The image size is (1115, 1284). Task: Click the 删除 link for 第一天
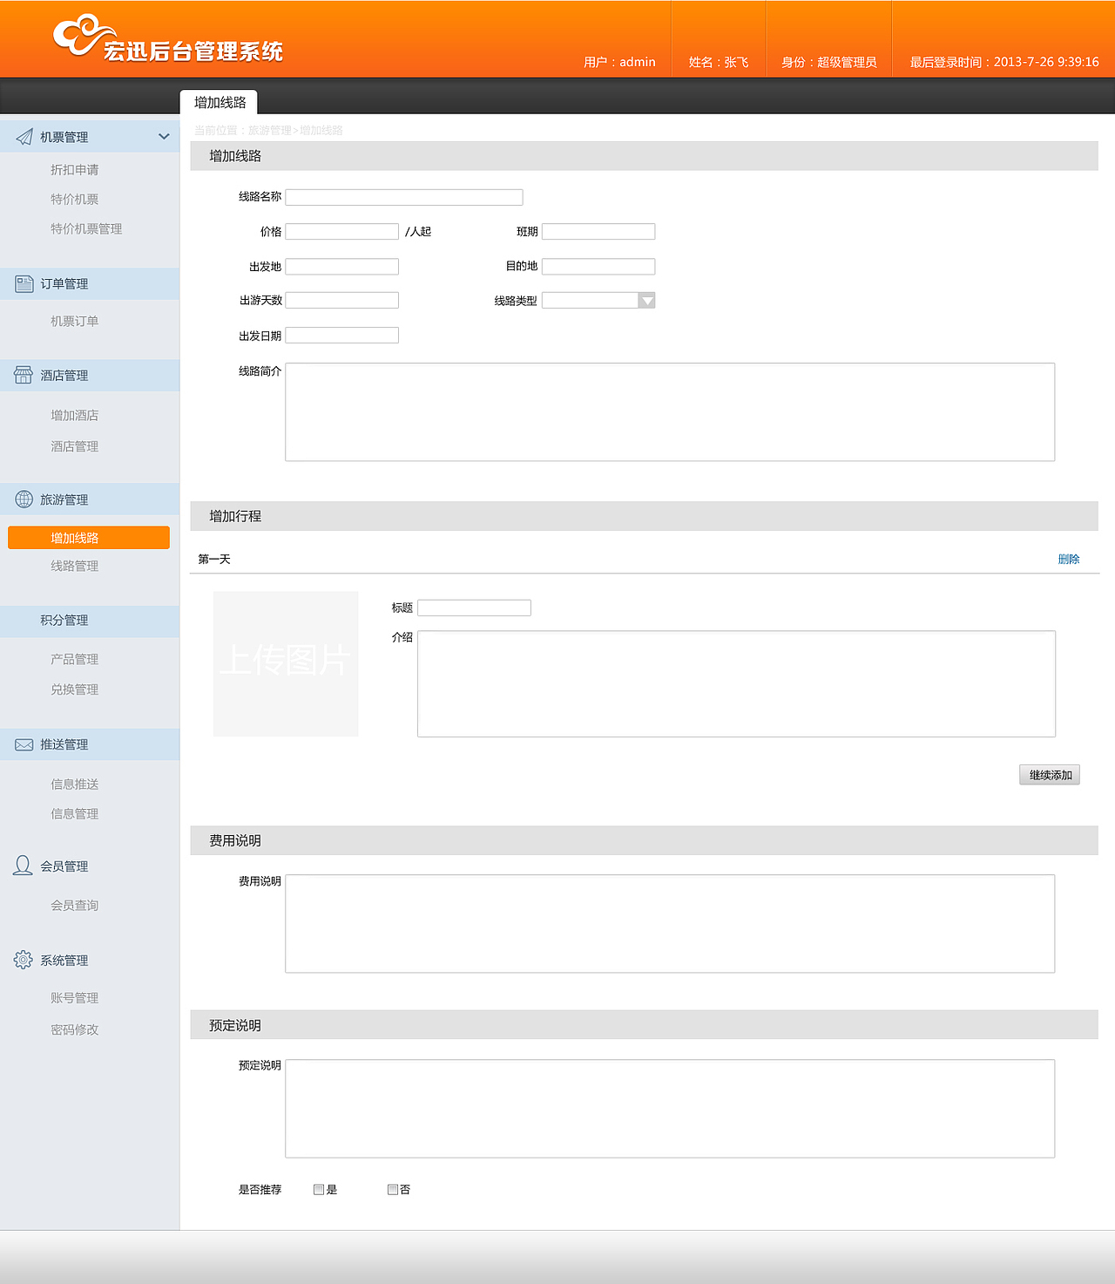point(1069,560)
